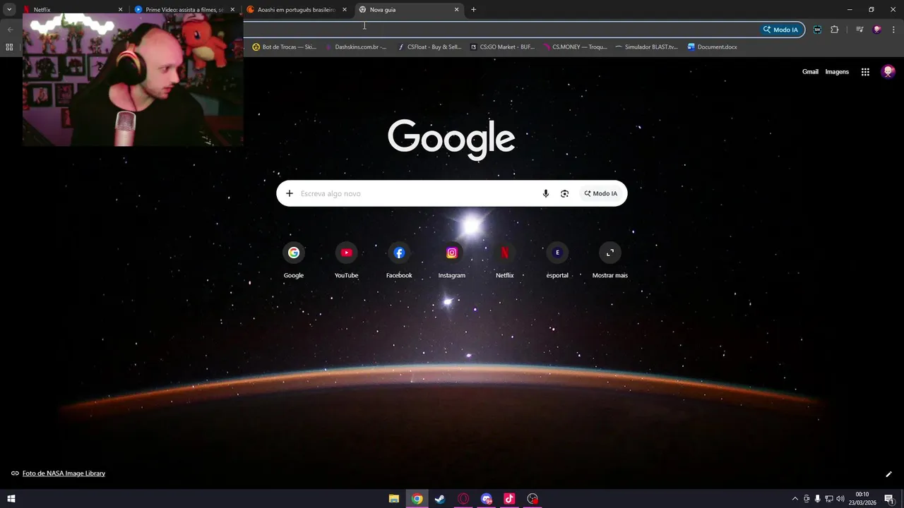Click Modo IA in the search box
Viewport: 904px width, 508px height.
pos(600,193)
